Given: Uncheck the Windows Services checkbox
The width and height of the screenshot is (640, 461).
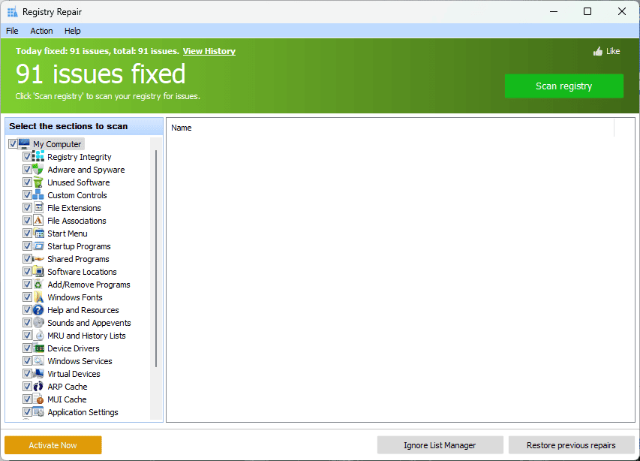Looking at the screenshot, I should click(27, 360).
